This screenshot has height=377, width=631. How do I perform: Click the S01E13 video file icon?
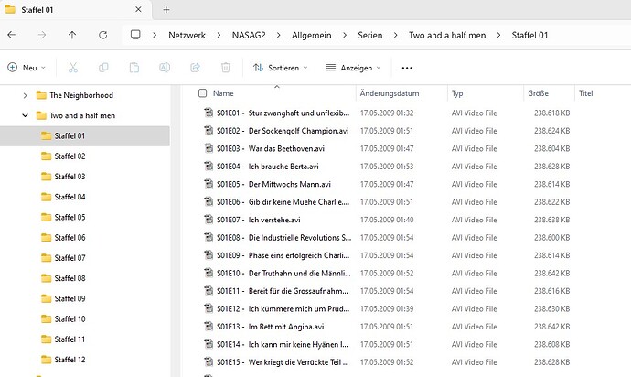coord(209,327)
